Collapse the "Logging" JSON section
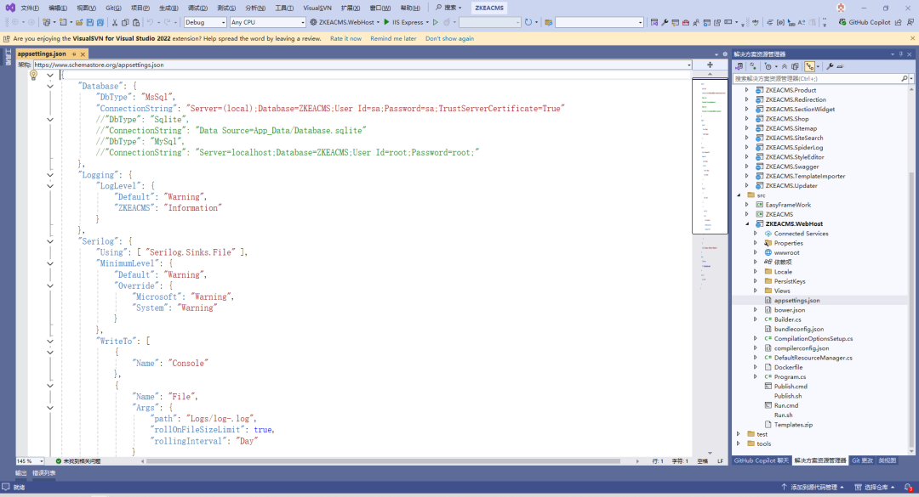This screenshot has width=919, height=497. [x=50, y=175]
